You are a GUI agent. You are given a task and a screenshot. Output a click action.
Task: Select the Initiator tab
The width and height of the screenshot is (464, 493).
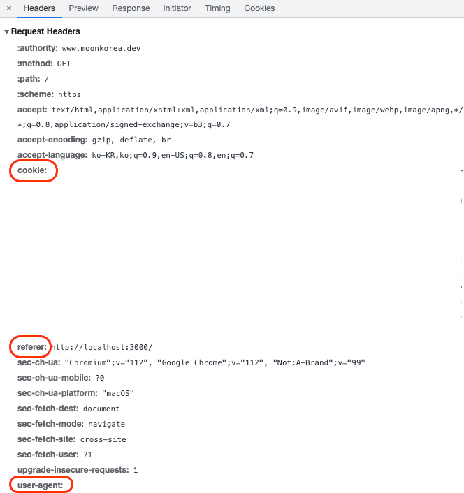[177, 8]
